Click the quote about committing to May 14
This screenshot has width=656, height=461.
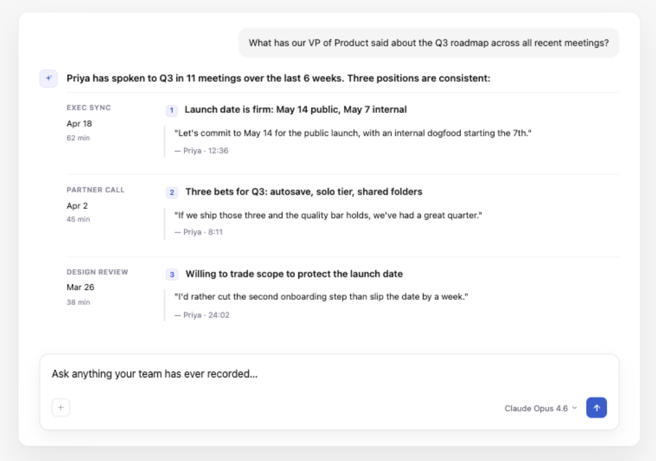[x=353, y=133]
